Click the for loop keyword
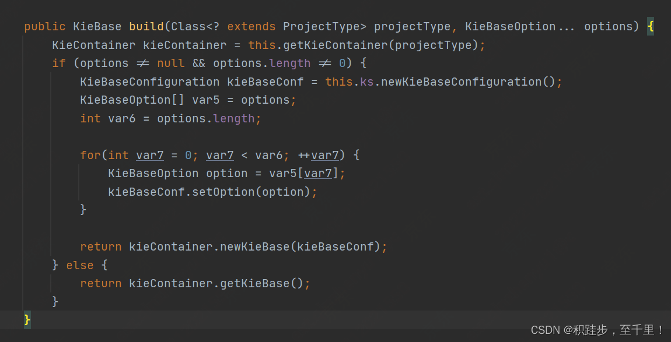671x342 pixels. click(x=90, y=155)
